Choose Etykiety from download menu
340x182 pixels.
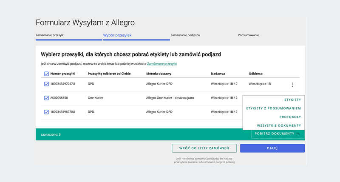(292, 100)
